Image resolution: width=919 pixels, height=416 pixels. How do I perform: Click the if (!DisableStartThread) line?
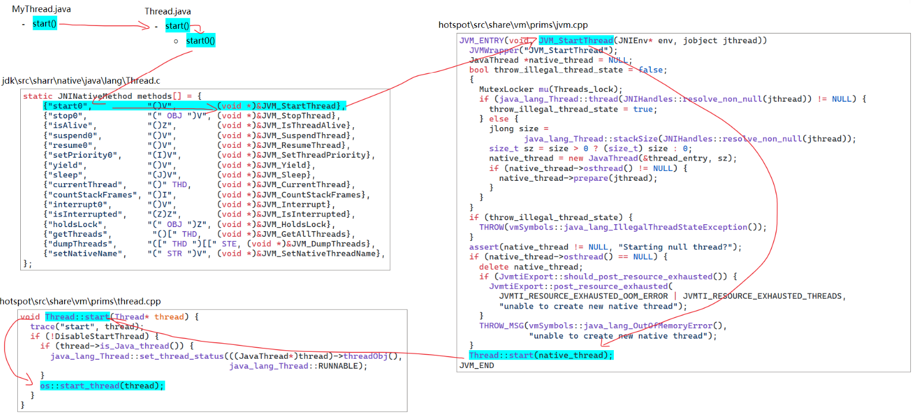click(x=94, y=336)
